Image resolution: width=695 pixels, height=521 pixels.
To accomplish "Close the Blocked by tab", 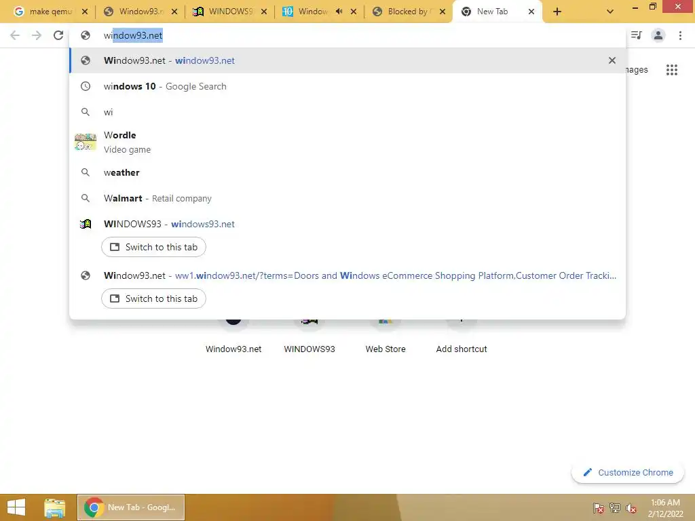I will [443, 12].
